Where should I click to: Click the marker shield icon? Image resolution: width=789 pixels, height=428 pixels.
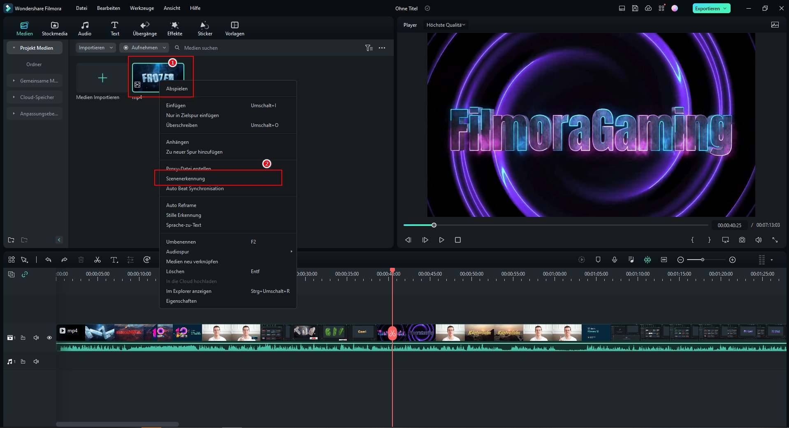click(598, 260)
